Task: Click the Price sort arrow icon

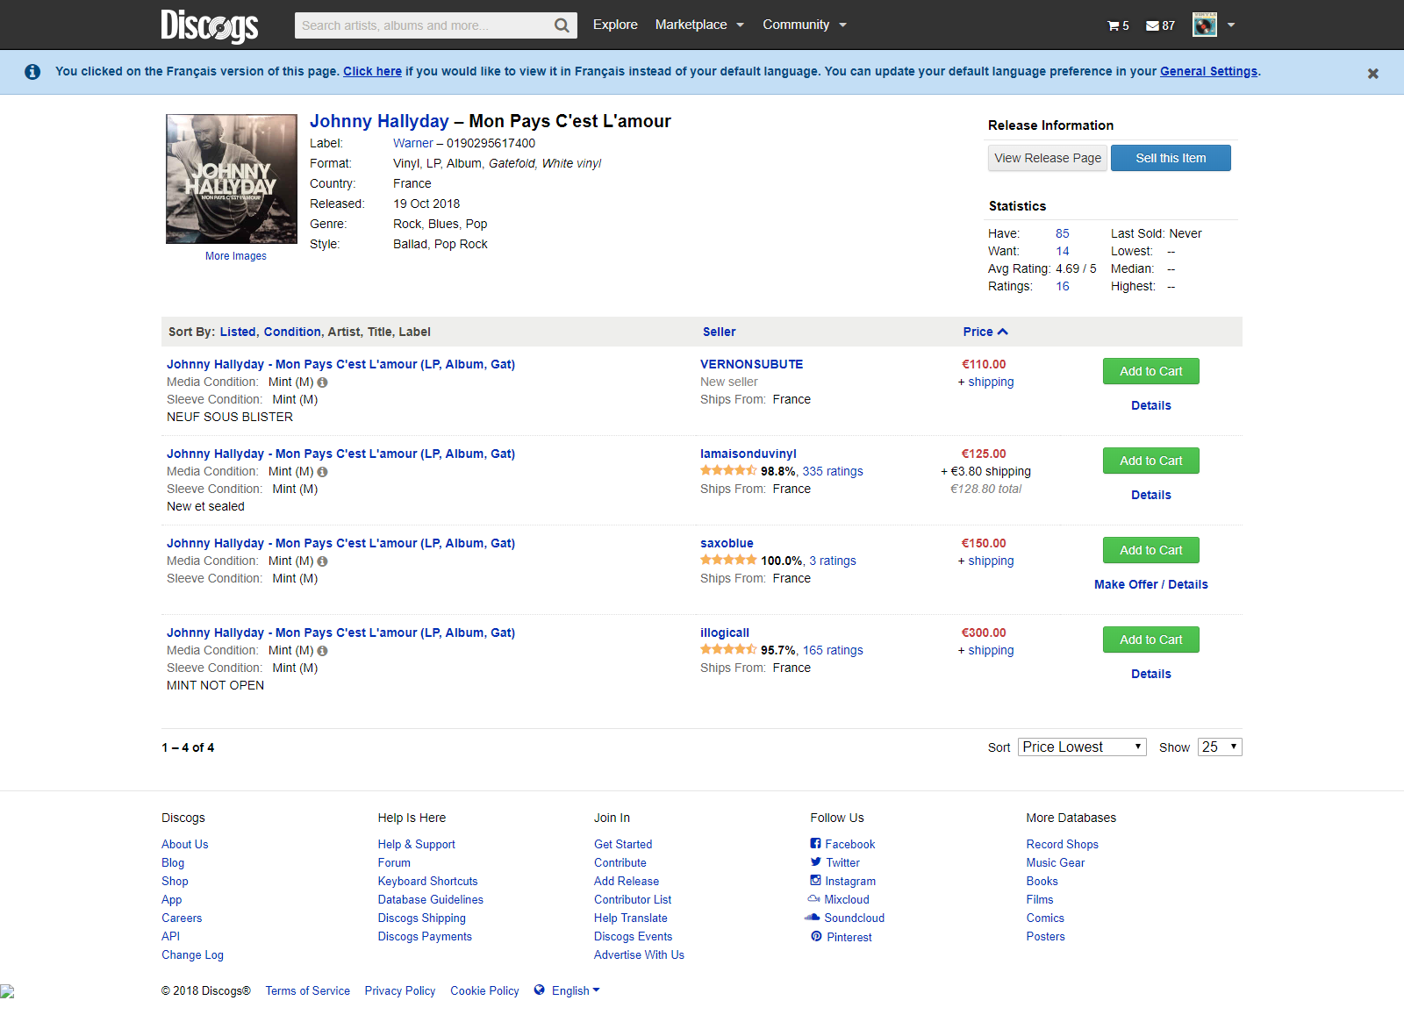Action: [x=1003, y=332]
